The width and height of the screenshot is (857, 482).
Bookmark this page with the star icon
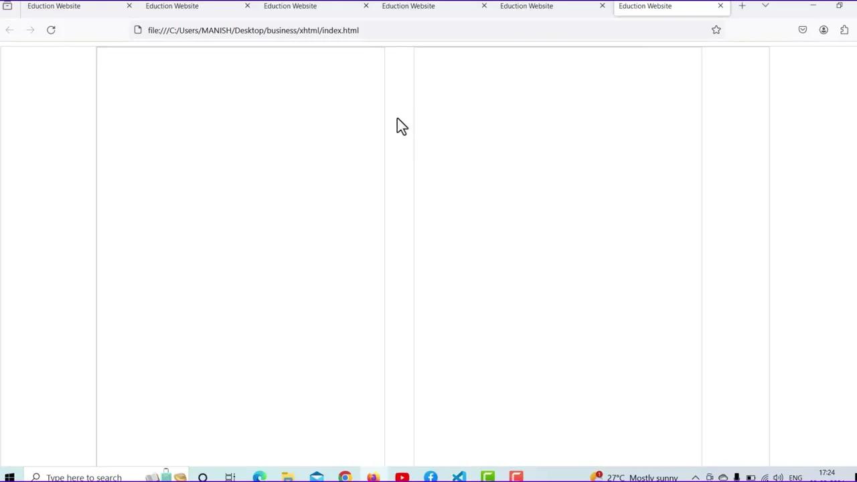click(716, 30)
